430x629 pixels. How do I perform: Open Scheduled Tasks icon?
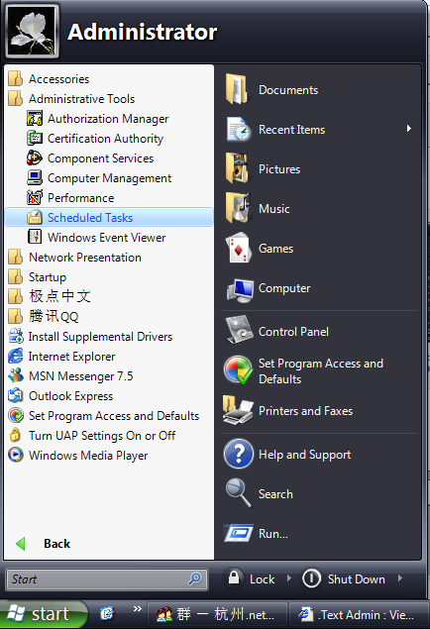(35, 217)
